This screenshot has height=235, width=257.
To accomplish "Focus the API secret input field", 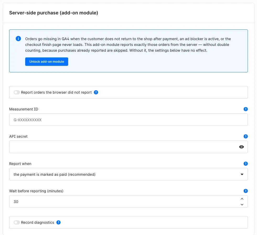I will (128, 147).
